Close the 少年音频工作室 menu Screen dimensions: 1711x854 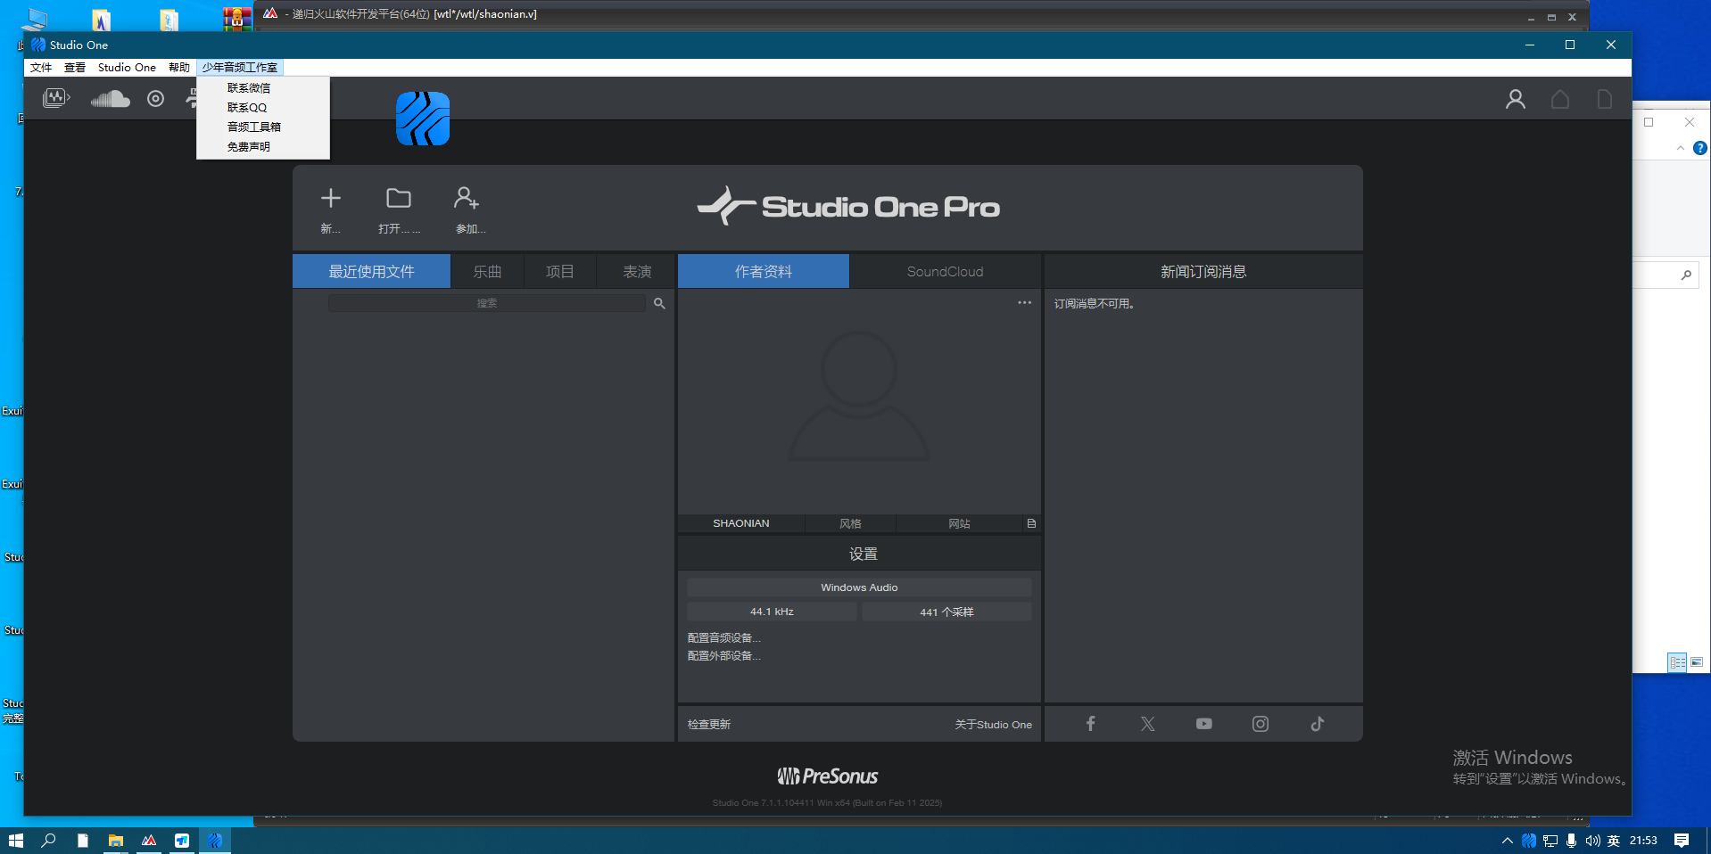[x=240, y=68]
